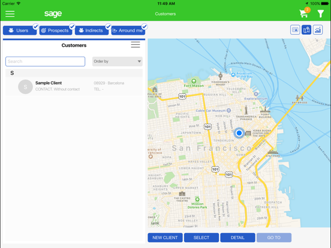Switch to statistics chart view icon
Screen dimensions: 331x248
click(x=318, y=30)
